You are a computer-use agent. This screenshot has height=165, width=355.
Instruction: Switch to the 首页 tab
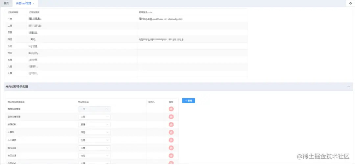[x=6, y=3]
